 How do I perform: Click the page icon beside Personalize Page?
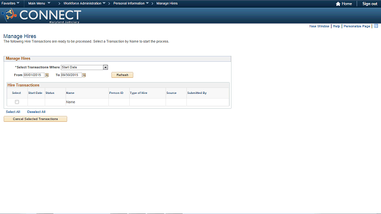[x=376, y=26]
